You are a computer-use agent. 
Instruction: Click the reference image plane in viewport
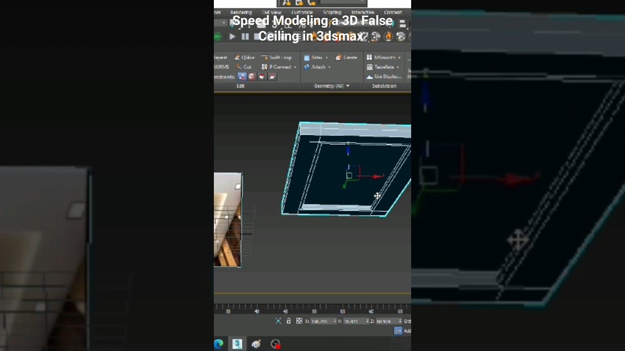coord(228,220)
